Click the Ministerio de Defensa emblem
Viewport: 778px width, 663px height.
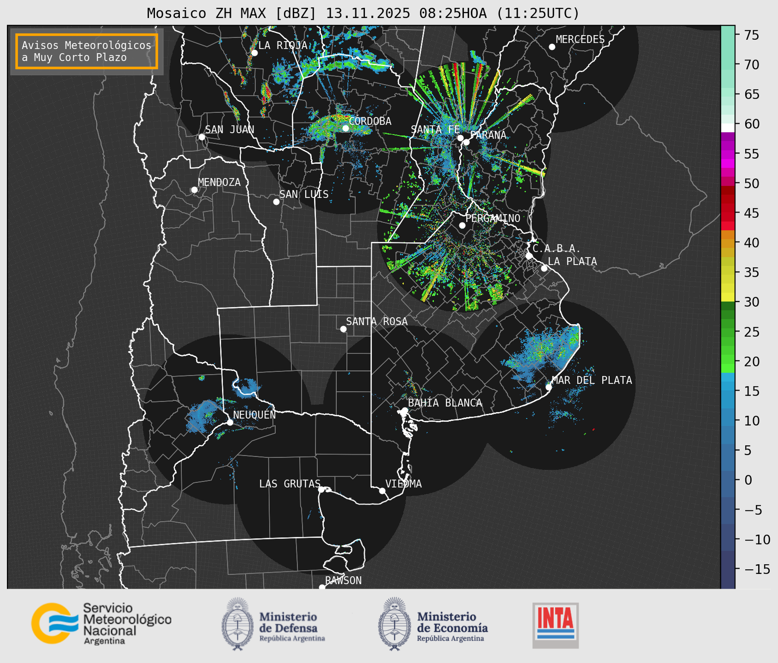[237, 624]
